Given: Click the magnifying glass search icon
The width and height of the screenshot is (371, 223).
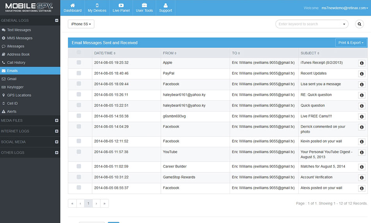Looking at the screenshot, I should click(359, 24).
